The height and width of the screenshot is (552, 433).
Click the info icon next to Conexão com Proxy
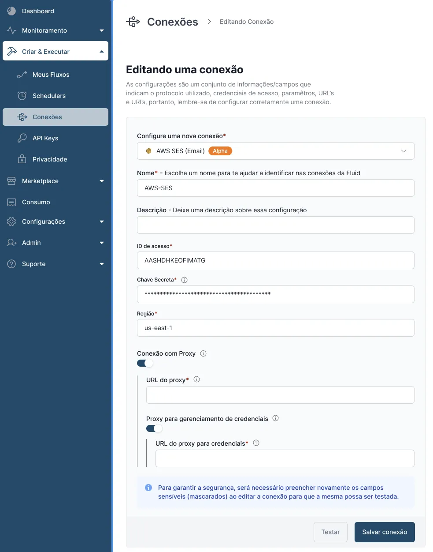[x=204, y=353]
